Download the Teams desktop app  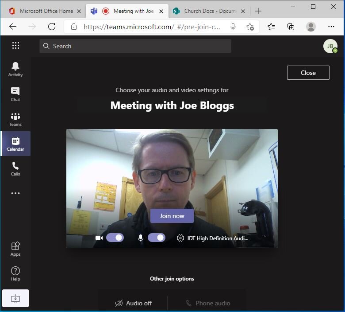tap(15, 298)
